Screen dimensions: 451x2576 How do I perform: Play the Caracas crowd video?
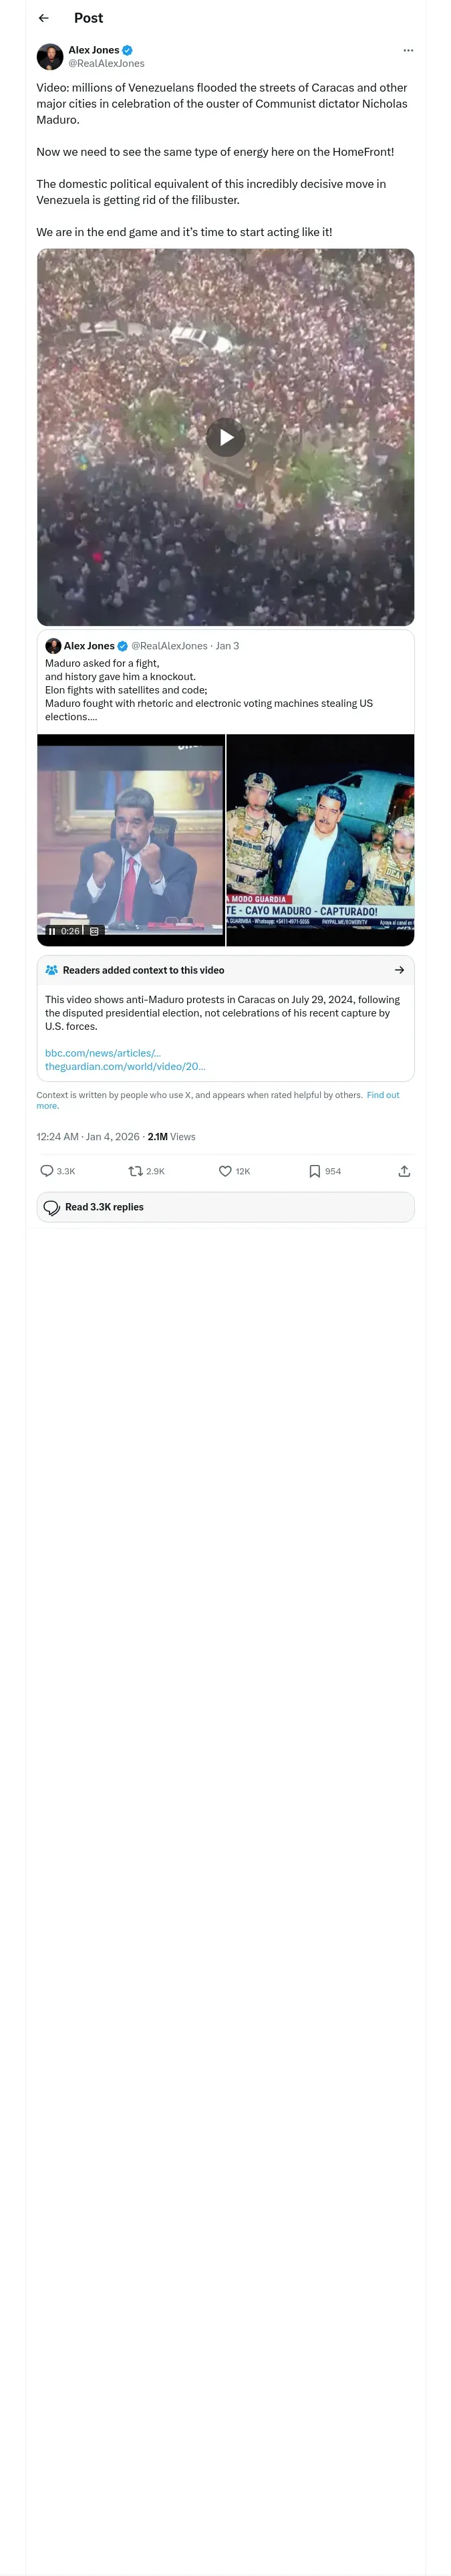coord(225,437)
